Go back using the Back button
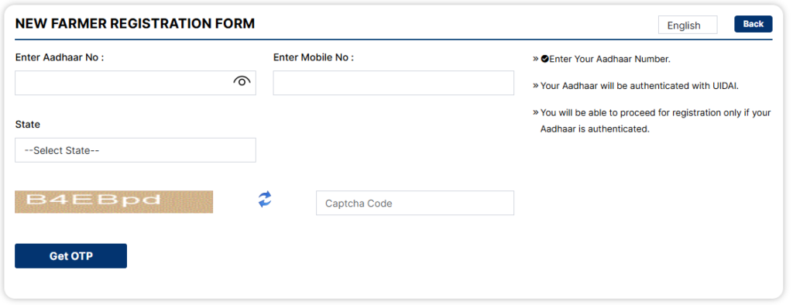The image size is (793, 305). (753, 24)
